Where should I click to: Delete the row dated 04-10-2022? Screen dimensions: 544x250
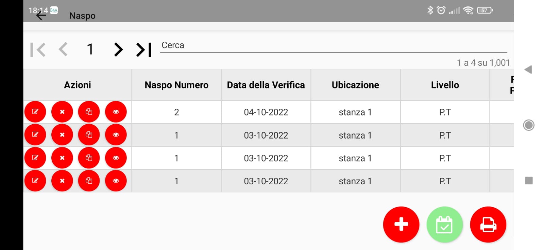tap(62, 112)
